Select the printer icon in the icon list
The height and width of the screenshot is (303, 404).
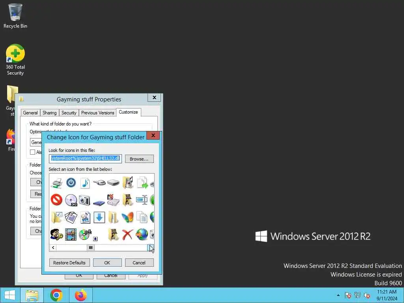pyautogui.click(x=57, y=183)
